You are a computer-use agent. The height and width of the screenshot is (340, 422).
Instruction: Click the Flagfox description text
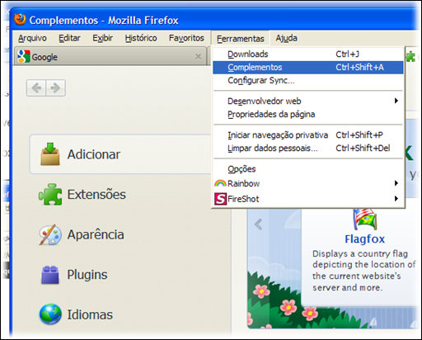pyautogui.click(x=364, y=271)
